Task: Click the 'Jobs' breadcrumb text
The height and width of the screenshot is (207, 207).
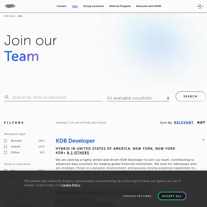Action: 20,16
